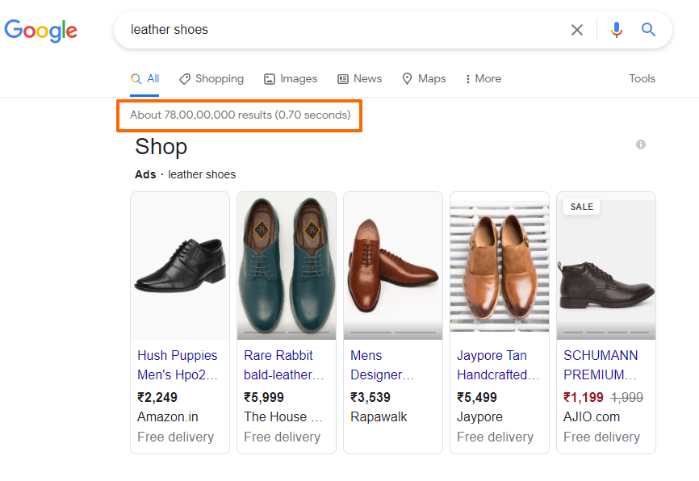Switch to the Images tab
The image size is (699, 481).
(291, 79)
